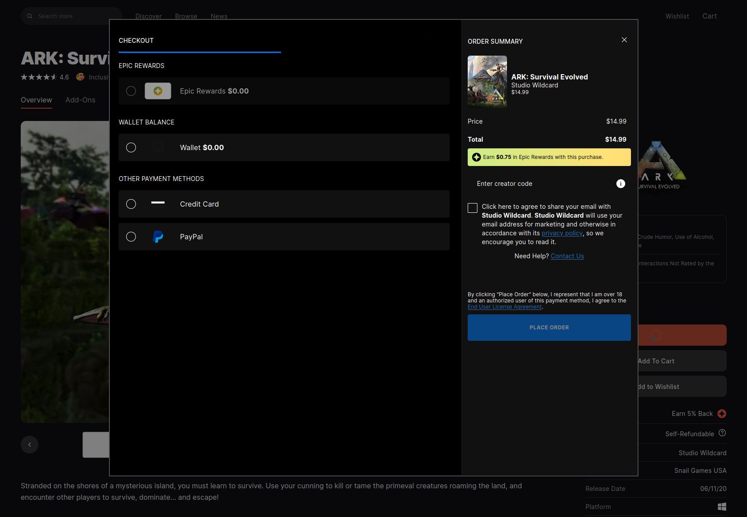Click the Enter creator code field
The image size is (747, 517).
(x=542, y=184)
